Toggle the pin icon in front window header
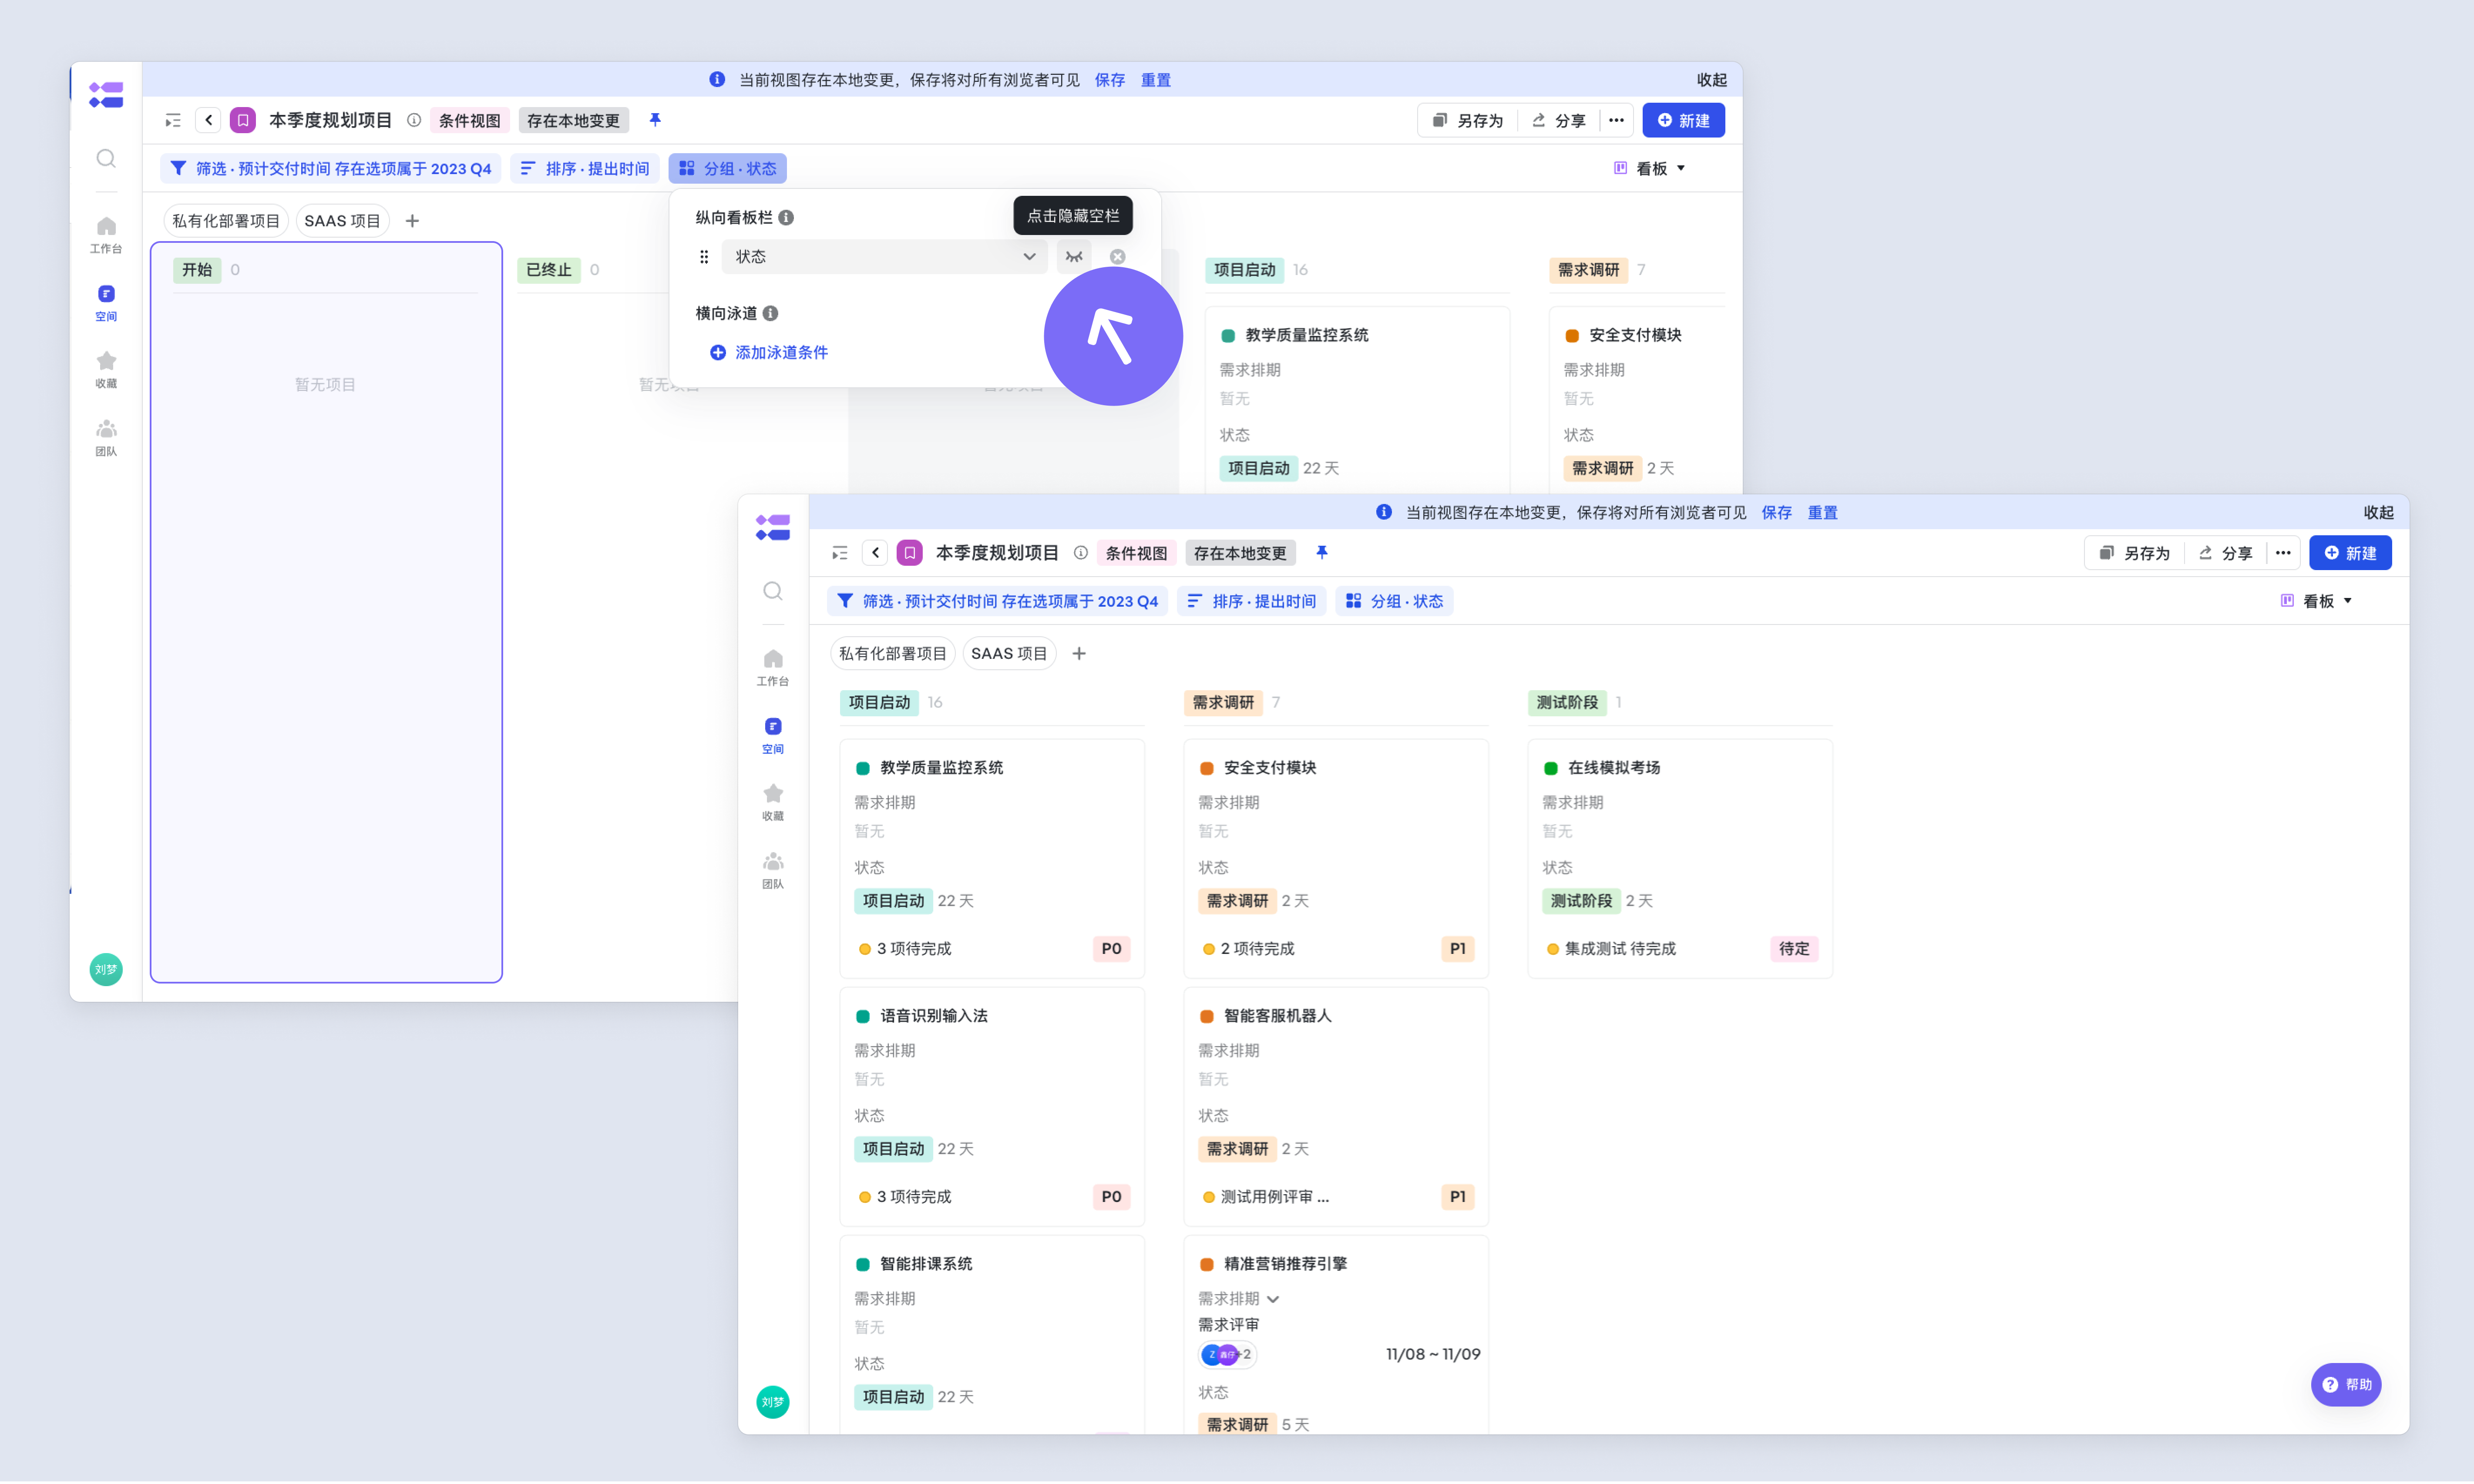2474x1484 pixels. tap(1322, 553)
